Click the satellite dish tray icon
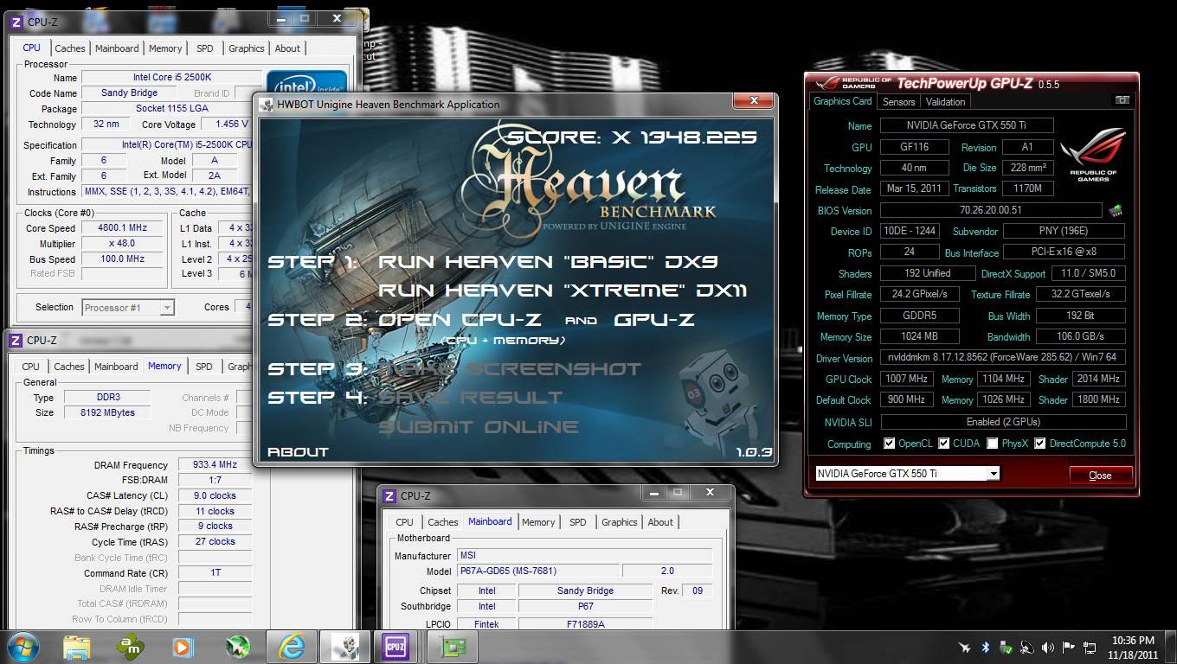This screenshot has width=1177, height=664. pyautogui.click(x=1026, y=647)
